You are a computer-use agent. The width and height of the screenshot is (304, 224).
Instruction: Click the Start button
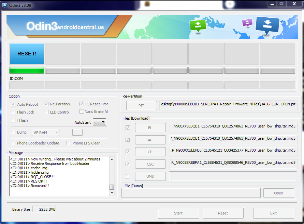click(x=178, y=213)
